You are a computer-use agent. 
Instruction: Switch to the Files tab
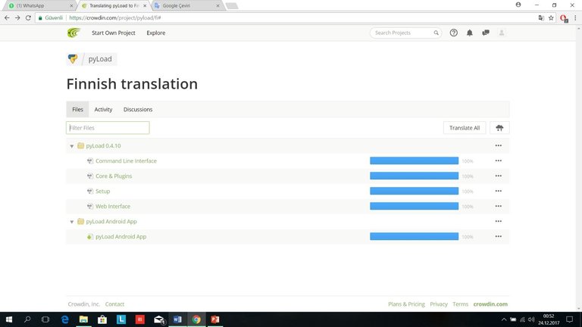tap(77, 109)
